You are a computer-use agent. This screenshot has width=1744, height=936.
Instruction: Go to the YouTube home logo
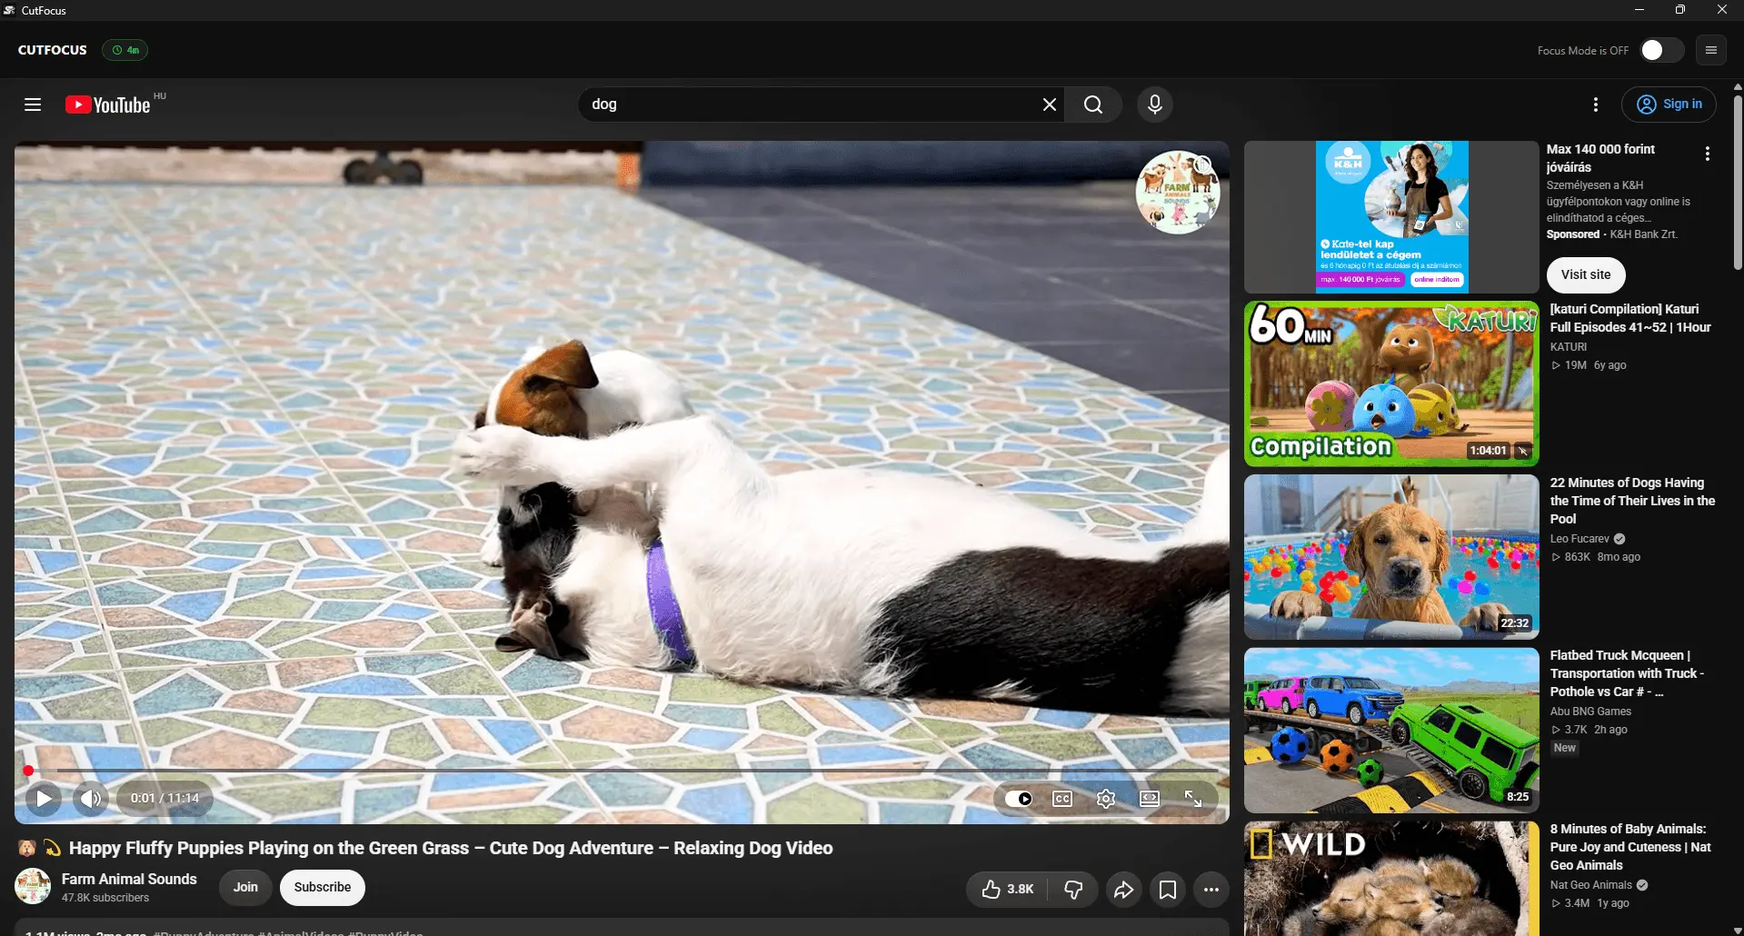pyautogui.click(x=108, y=105)
